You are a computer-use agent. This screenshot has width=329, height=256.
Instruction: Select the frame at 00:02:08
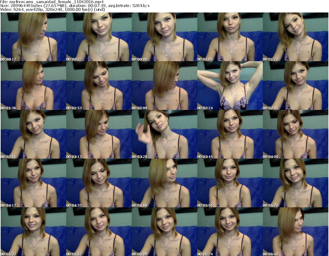(164, 86)
